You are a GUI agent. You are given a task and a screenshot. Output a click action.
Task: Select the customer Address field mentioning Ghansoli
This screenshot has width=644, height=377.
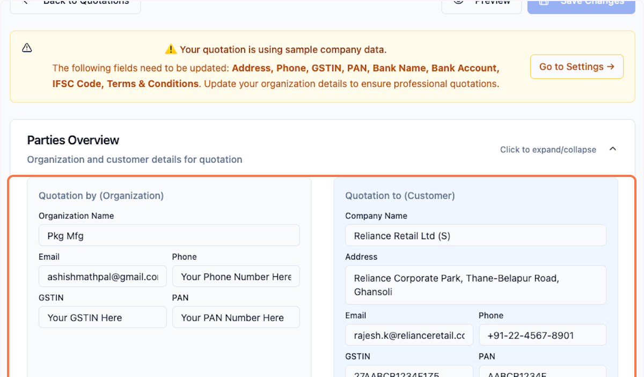click(x=475, y=285)
